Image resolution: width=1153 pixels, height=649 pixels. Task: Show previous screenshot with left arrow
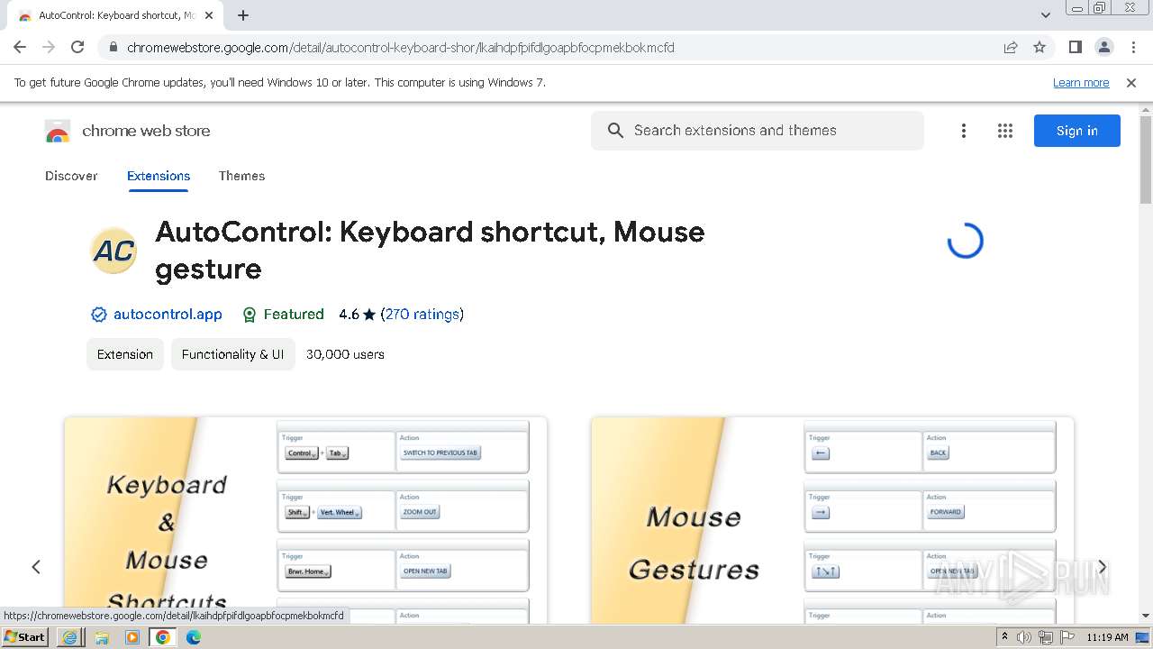coord(36,567)
